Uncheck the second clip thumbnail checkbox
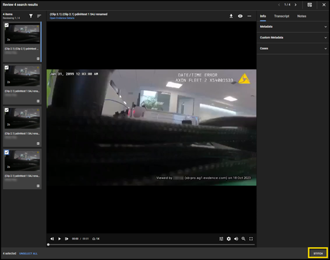Screen dimensions: 330x260 (7, 68)
